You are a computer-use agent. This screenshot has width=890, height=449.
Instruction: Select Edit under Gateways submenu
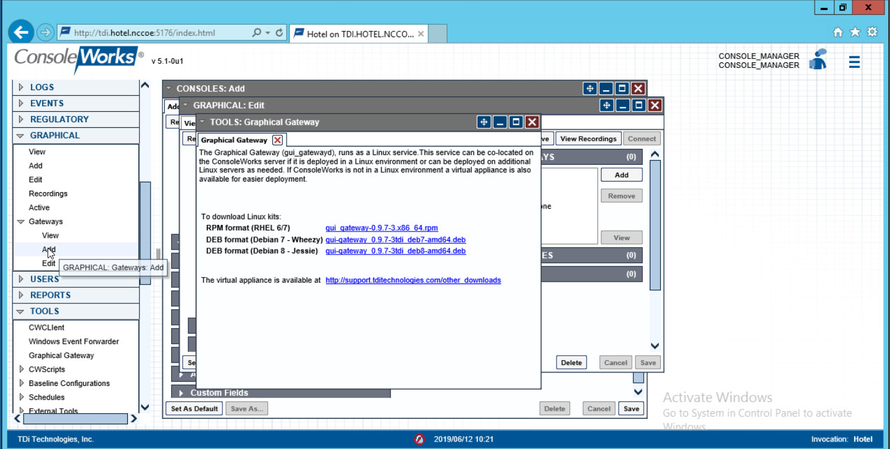[49, 264]
